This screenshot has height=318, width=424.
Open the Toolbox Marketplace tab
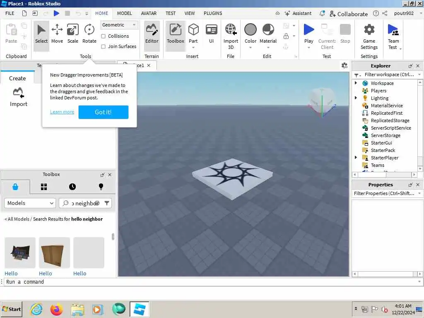pos(15,187)
